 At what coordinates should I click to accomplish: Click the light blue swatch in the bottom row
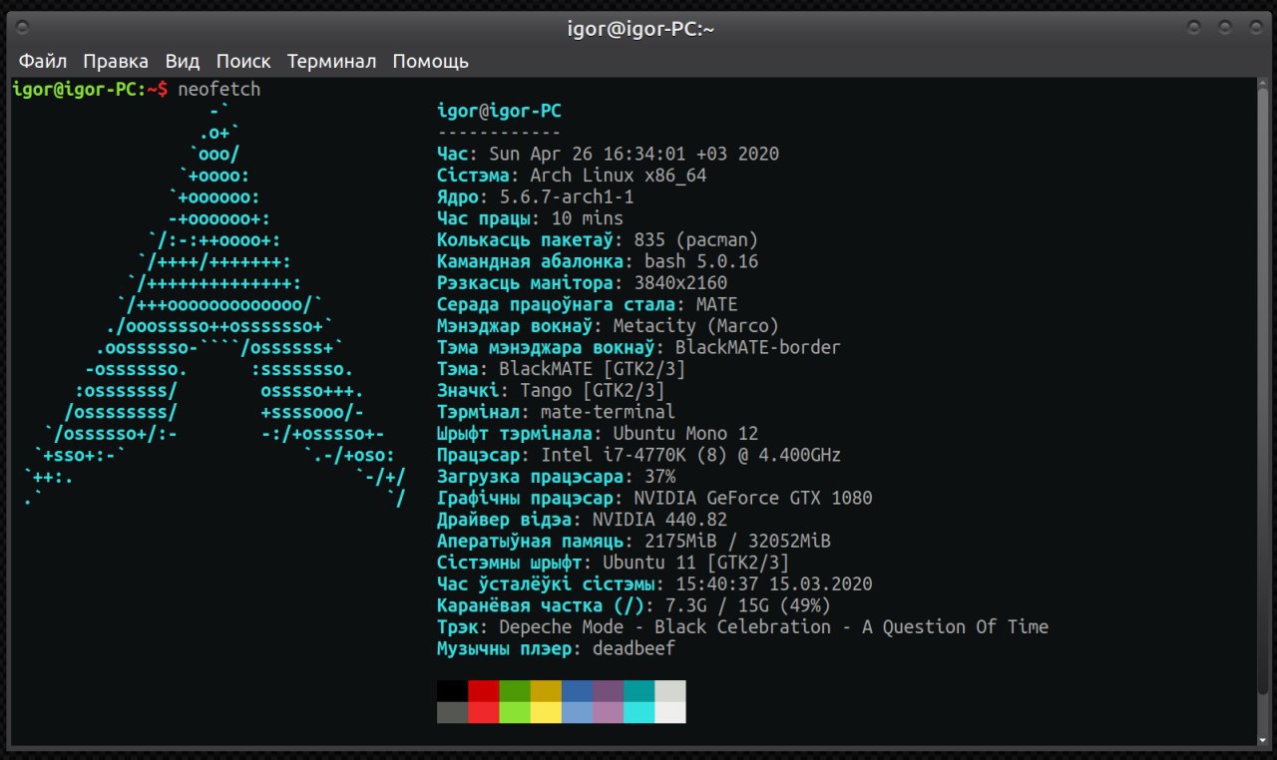coord(577,712)
